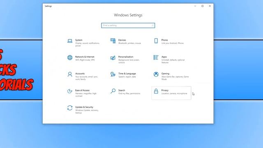Click "Speech, region, date" description
263x148 pixels.
(x=127, y=77)
